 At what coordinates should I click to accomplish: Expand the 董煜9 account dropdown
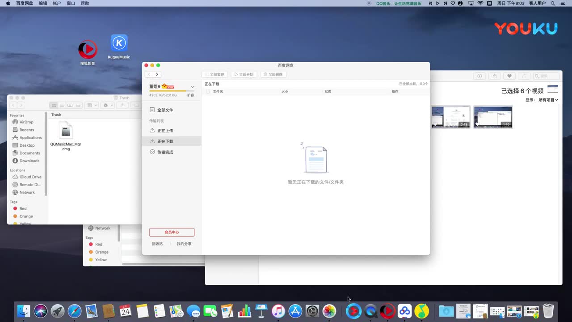click(193, 87)
